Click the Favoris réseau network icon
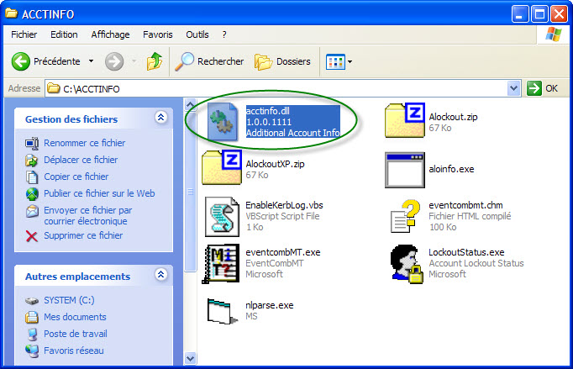The image size is (573, 369). (x=32, y=351)
